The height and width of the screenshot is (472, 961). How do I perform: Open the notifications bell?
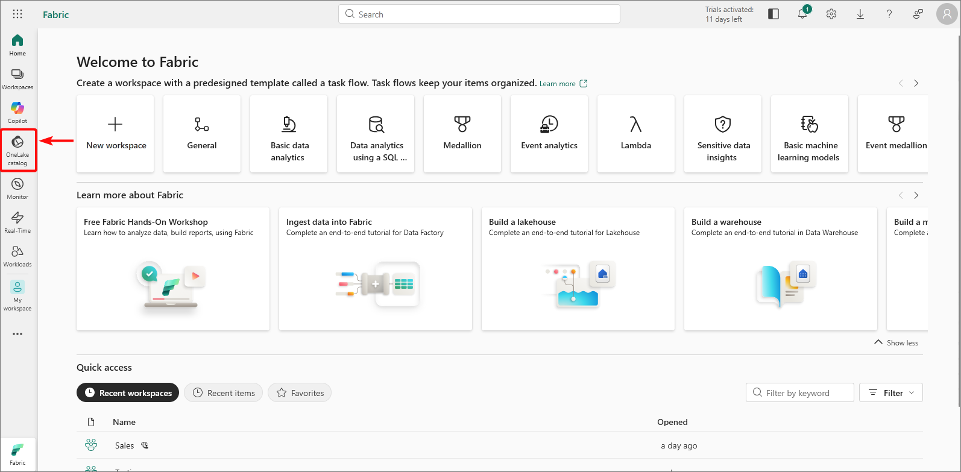[802, 14]
